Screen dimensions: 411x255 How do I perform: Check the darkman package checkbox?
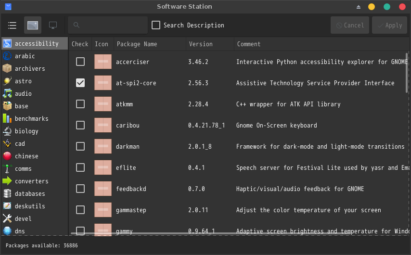pyautogui.click(x=80, y=146)
